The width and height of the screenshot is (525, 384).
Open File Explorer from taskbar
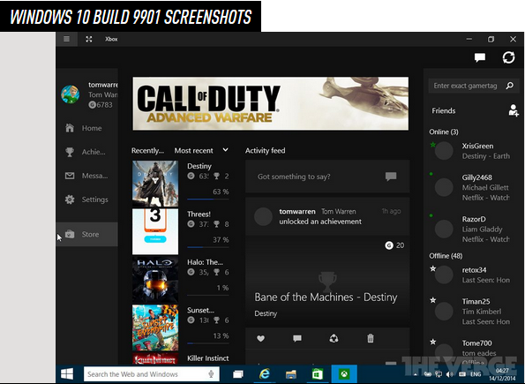[291, 374]
